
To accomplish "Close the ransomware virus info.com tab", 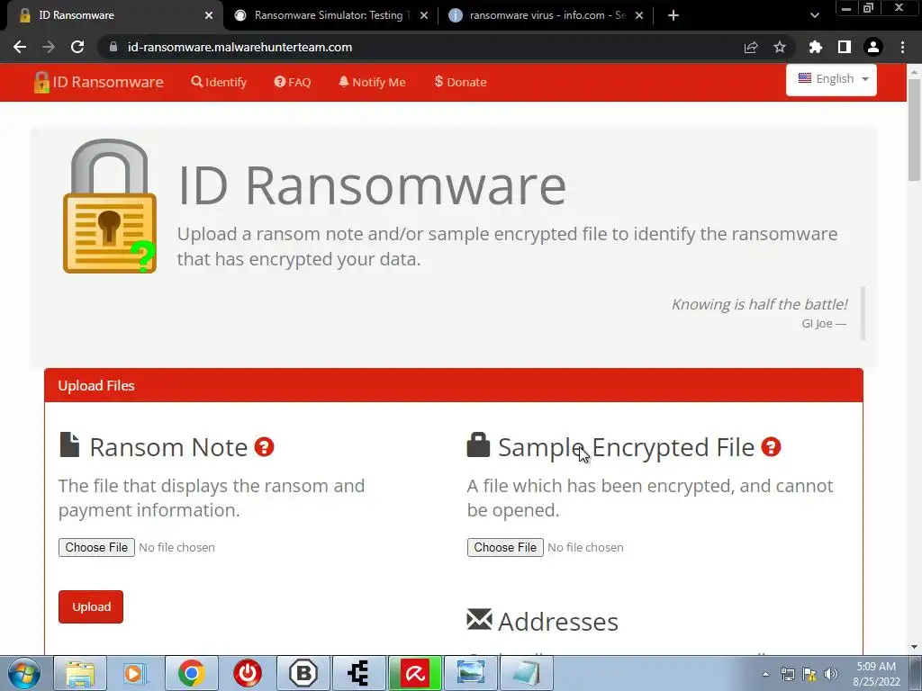I will click(x=639, y=15).
